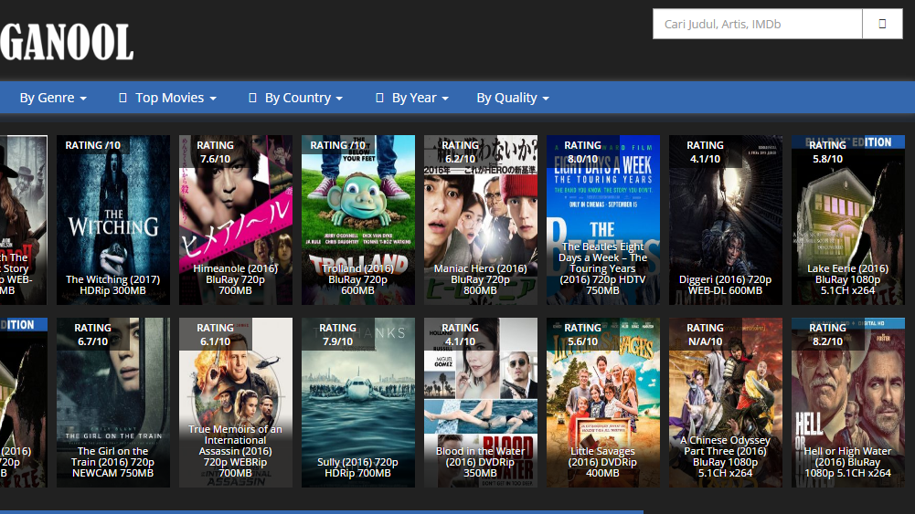Click the 5.8/10 rating on Lake Eerie
This screenshot has width=915, height=514.
coord(828,152)
